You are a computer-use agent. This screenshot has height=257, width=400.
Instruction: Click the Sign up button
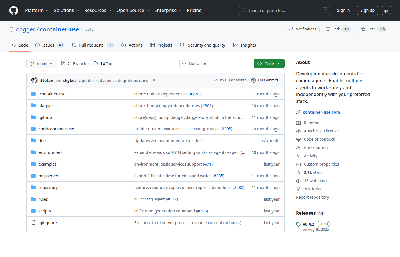[x=367, y=10]
